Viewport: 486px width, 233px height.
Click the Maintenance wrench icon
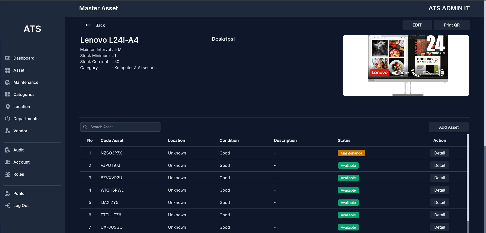(x=8, y=82)
